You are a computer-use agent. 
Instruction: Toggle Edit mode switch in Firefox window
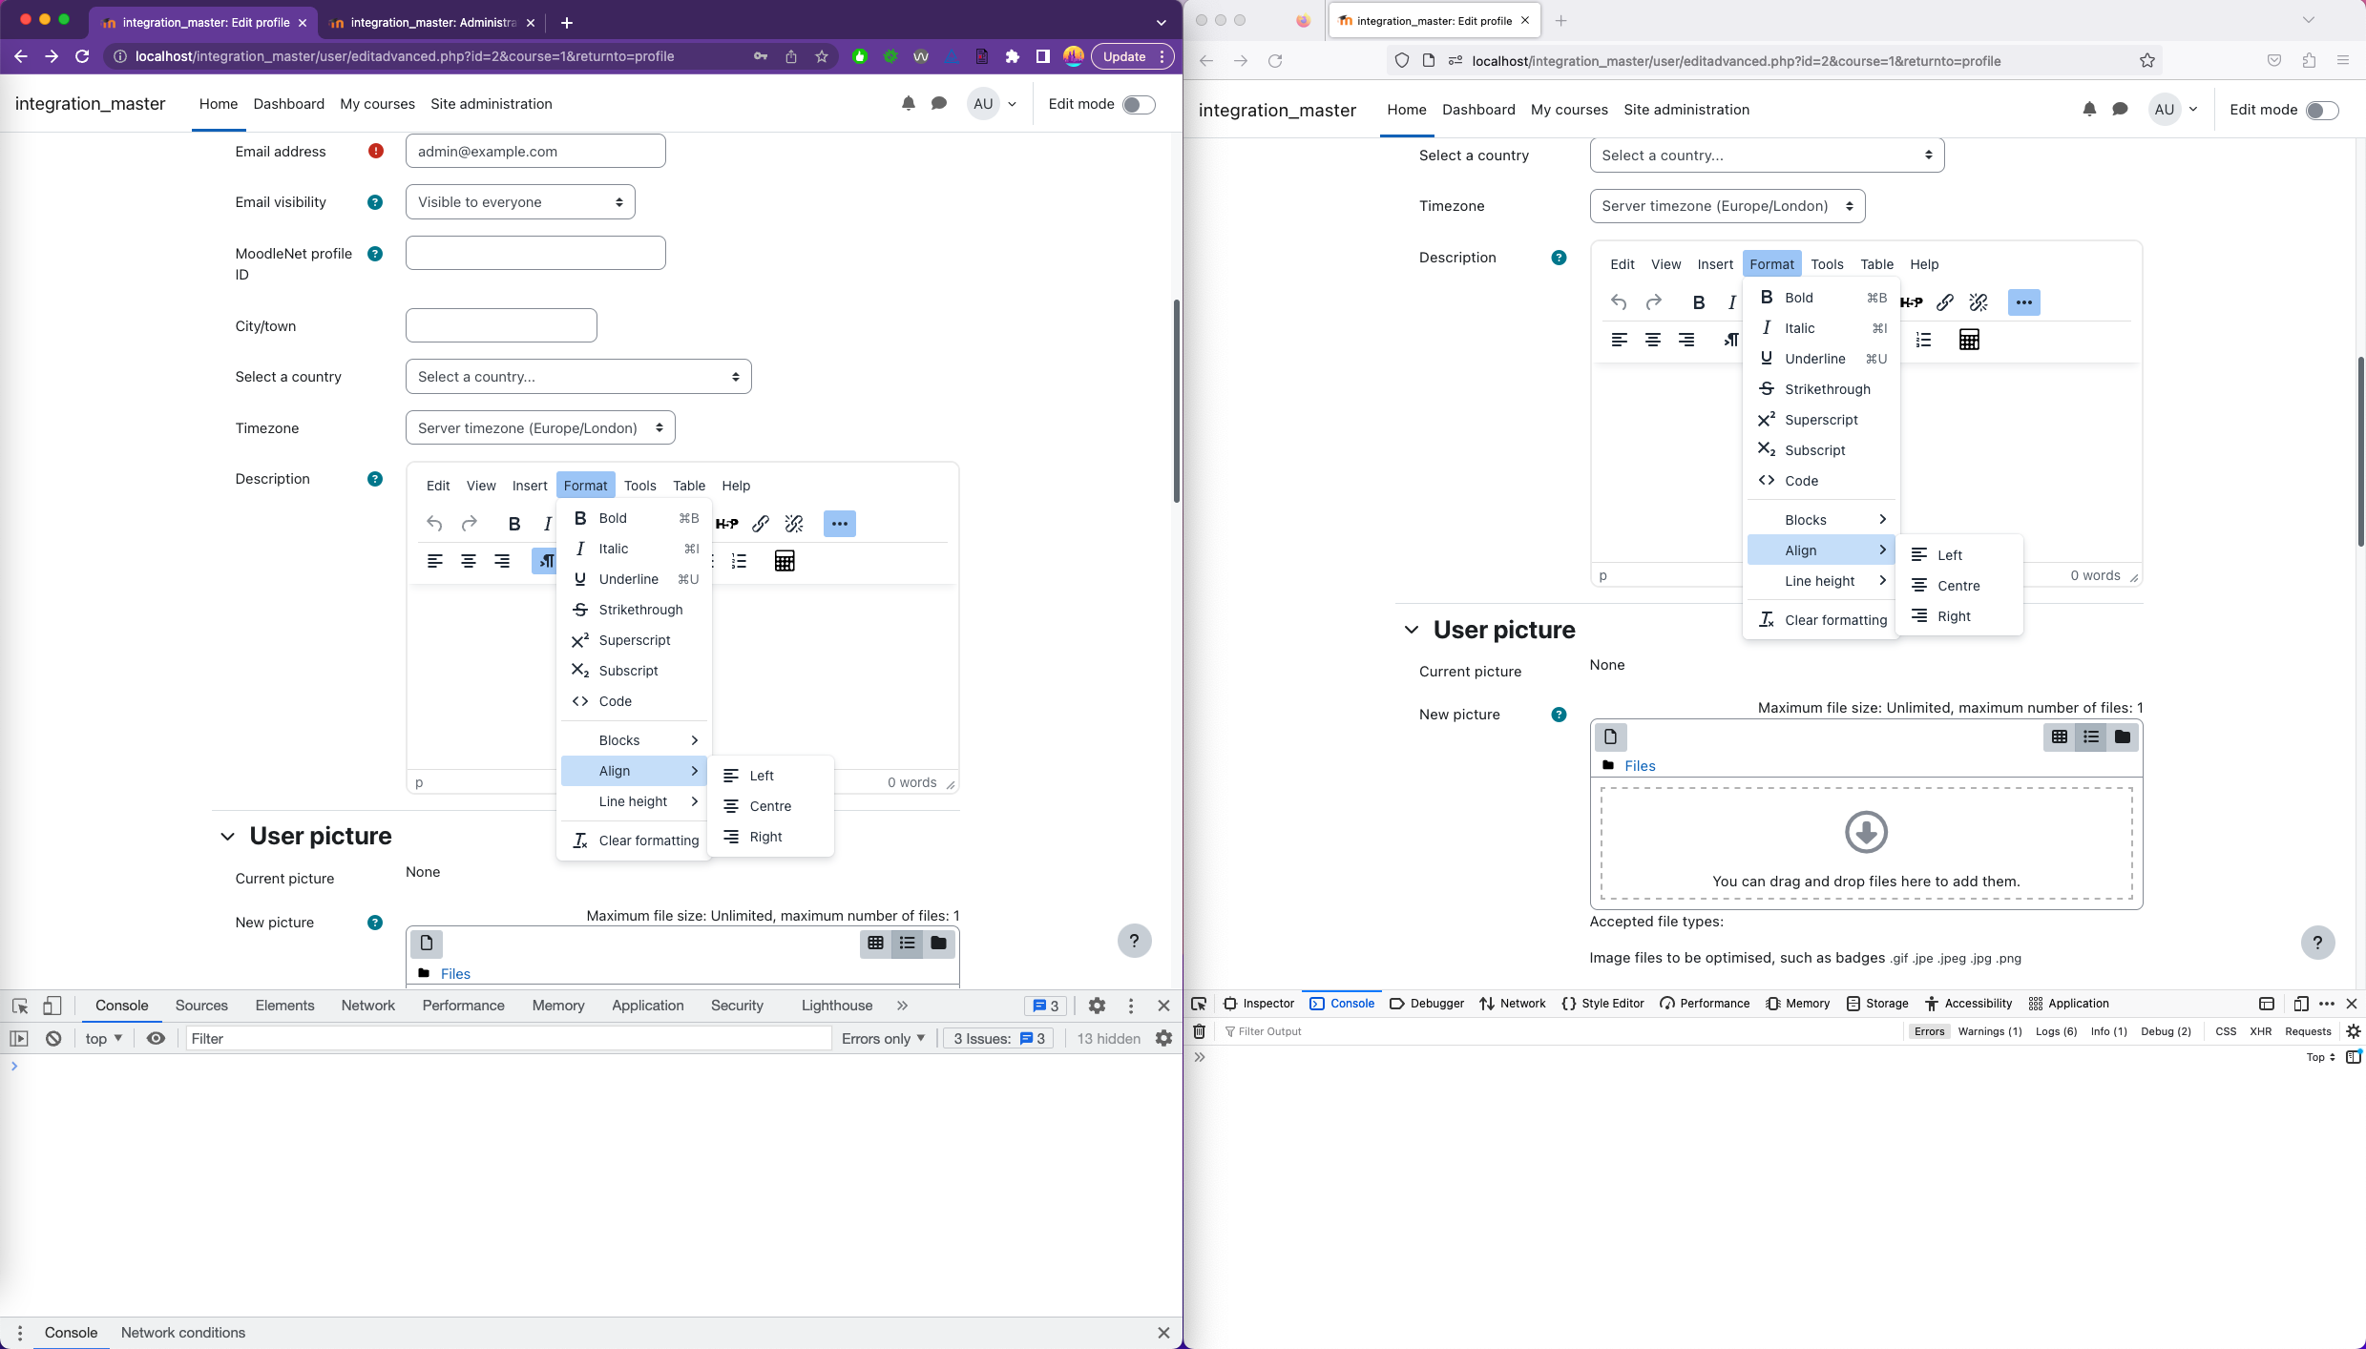tap(2322, 111)
